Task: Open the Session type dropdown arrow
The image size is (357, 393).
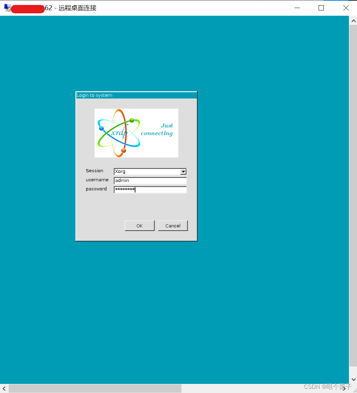Action: (183, 172)
